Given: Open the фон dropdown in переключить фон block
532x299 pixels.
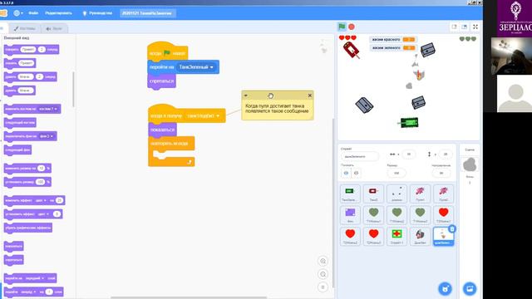Looking at the screenshot, I should 47,136.
